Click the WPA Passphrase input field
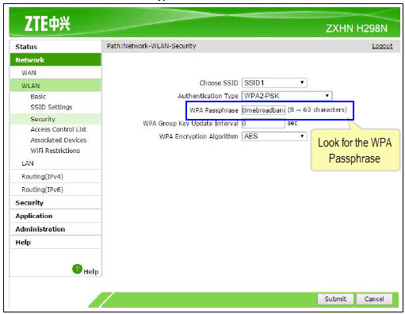The image size is (405, 314). pos(263,110)
